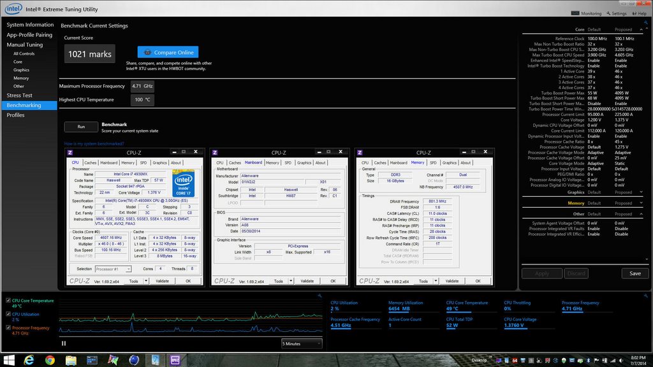Select Graphics under Manual Tuning
The image size is (653, 367).
click(21, 70)
